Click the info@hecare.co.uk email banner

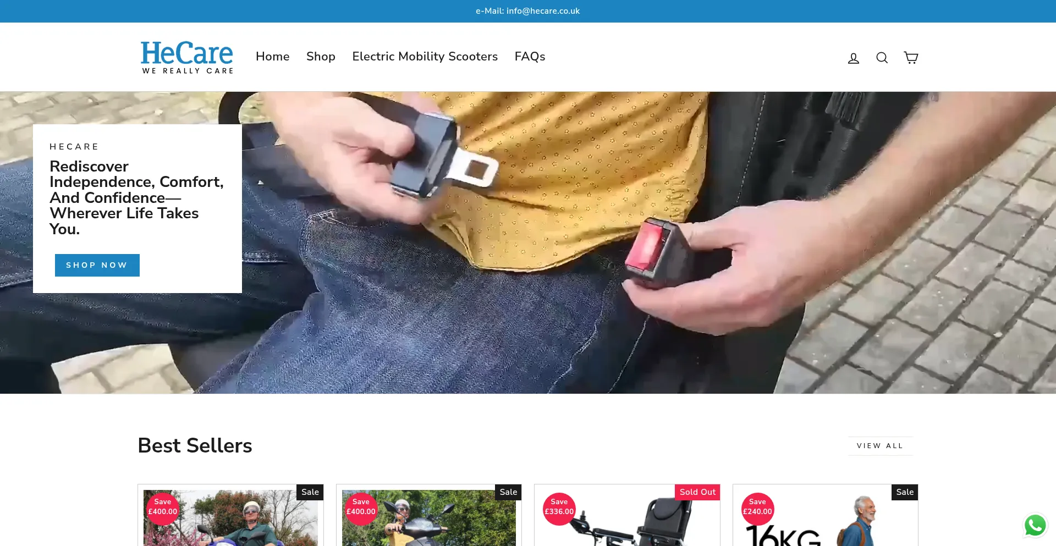[x=527, y=11]
